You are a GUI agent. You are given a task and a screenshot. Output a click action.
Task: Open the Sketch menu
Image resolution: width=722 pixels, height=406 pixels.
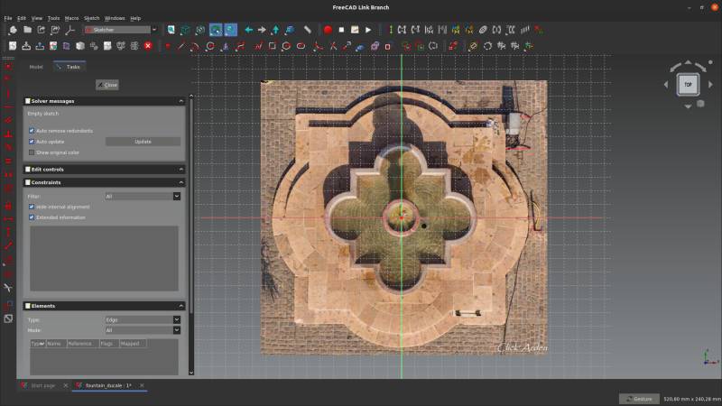92,18
